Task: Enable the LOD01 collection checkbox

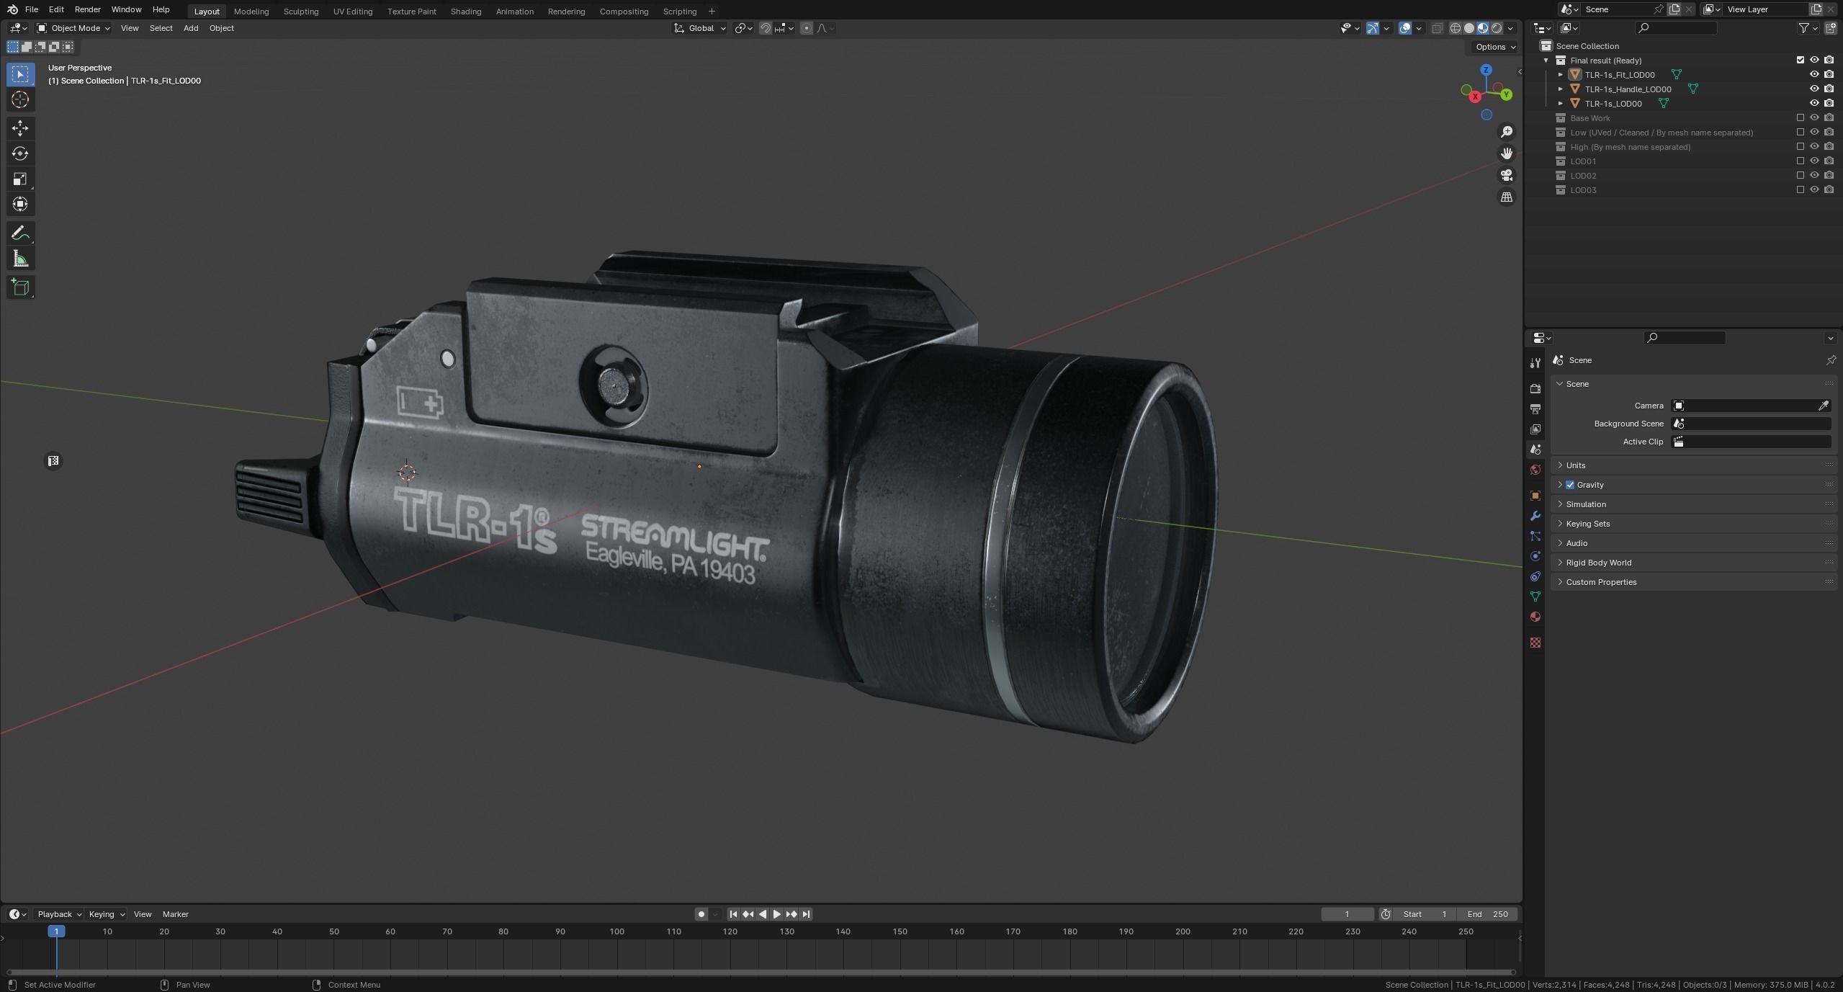Action: (1801, 161)
